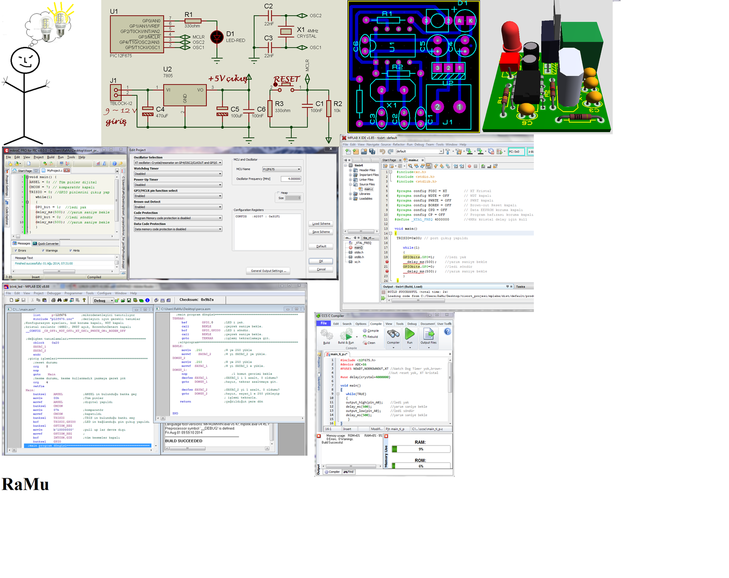
Task: Click the blue help icon in mikroC toolbar
Action: pyautogui.click(x=114, y=164)
